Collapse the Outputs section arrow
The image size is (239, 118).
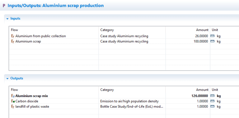tap(7, 79)
